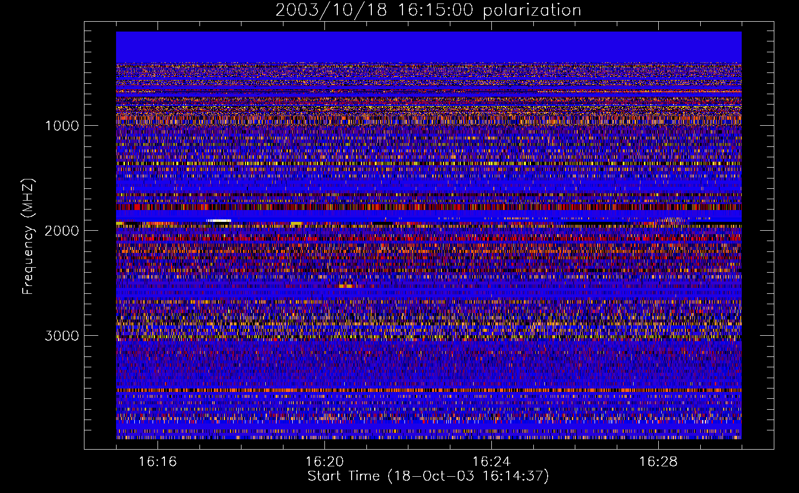The height and width of the screenshot is (493, 799).
Task: Click the 16:28 time tick label
Action: click(x=658, y=461)
